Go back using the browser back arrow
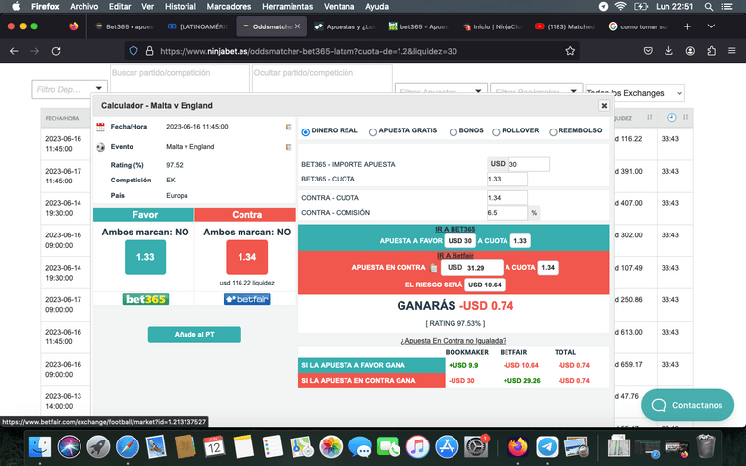Image resolution: width=746 pixels, height=466 pixels. pyautogui.click(x=14, y=51)
